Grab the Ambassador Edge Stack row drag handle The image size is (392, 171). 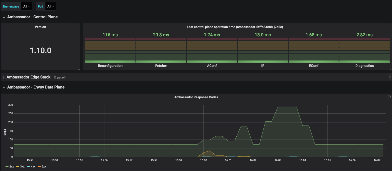pos(390,77)
